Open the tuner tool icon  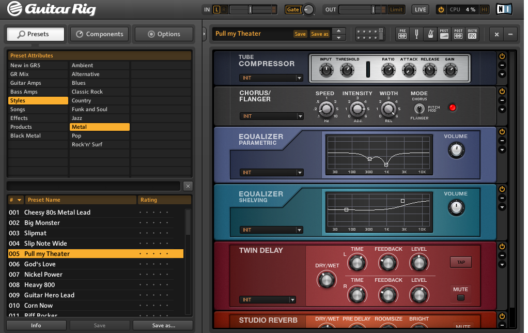(x=416, y=34)
